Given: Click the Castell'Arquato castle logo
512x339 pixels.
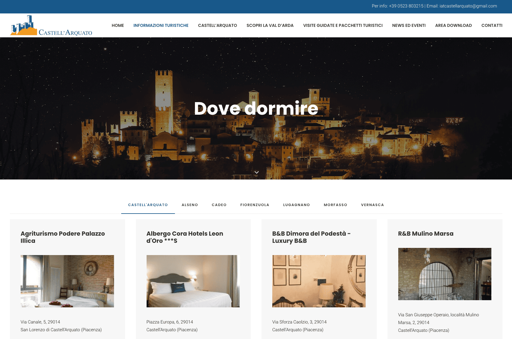Looking at the screenshot, I should (51, 26).
